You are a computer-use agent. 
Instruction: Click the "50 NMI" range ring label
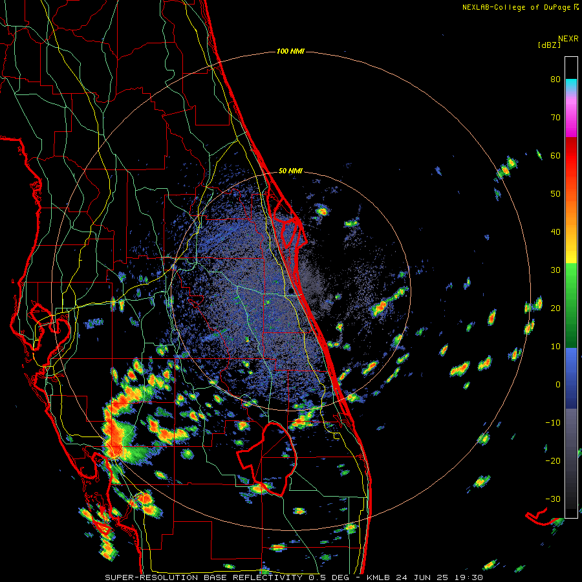tap(290, 171)
